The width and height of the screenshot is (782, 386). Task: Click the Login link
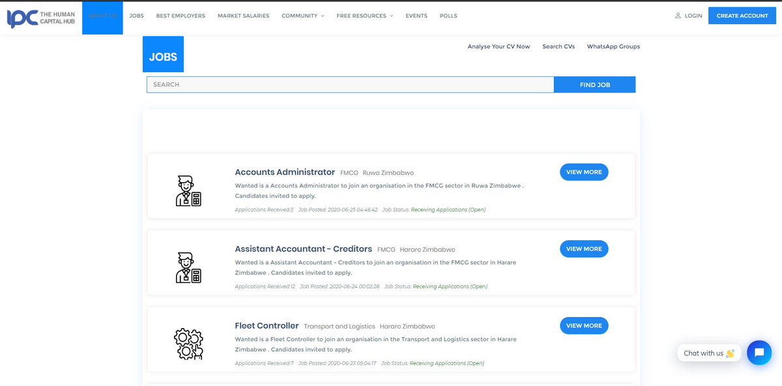(x=693, y=16)
